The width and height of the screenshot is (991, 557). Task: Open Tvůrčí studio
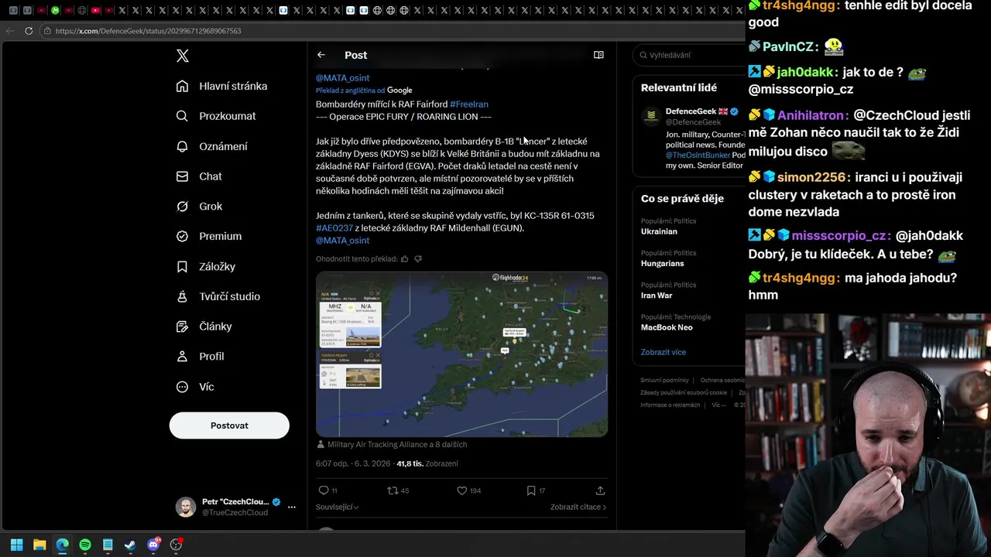tap(218, 296)
